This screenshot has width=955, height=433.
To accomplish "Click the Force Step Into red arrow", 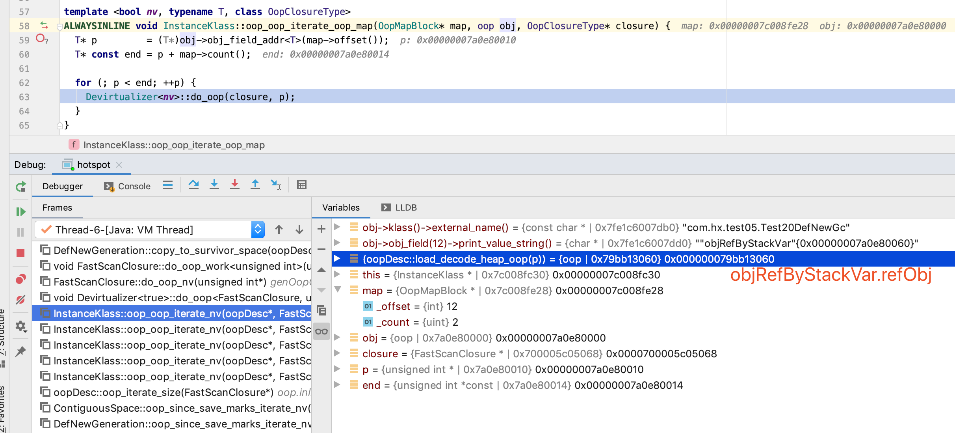I will (234, 185).
